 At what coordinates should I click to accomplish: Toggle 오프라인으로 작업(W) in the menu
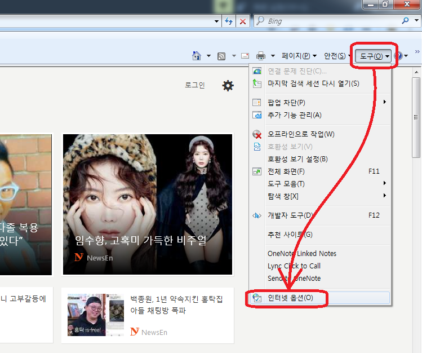click(x=300, y=134)
